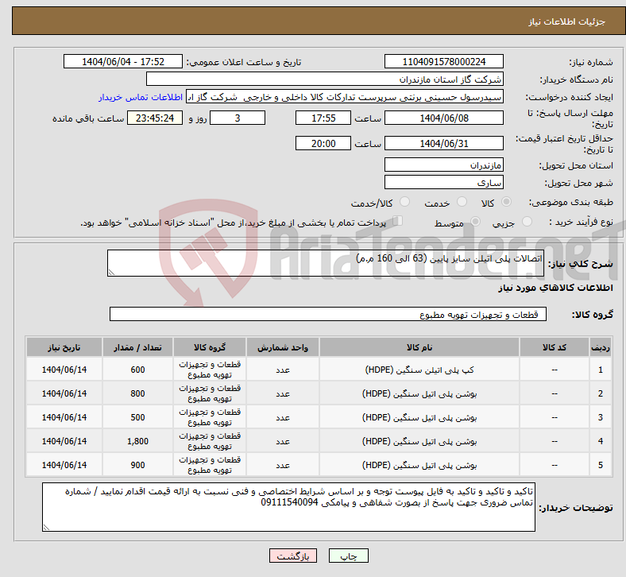
Task: Click the row number 2 cell
Action: click(601, 393)
